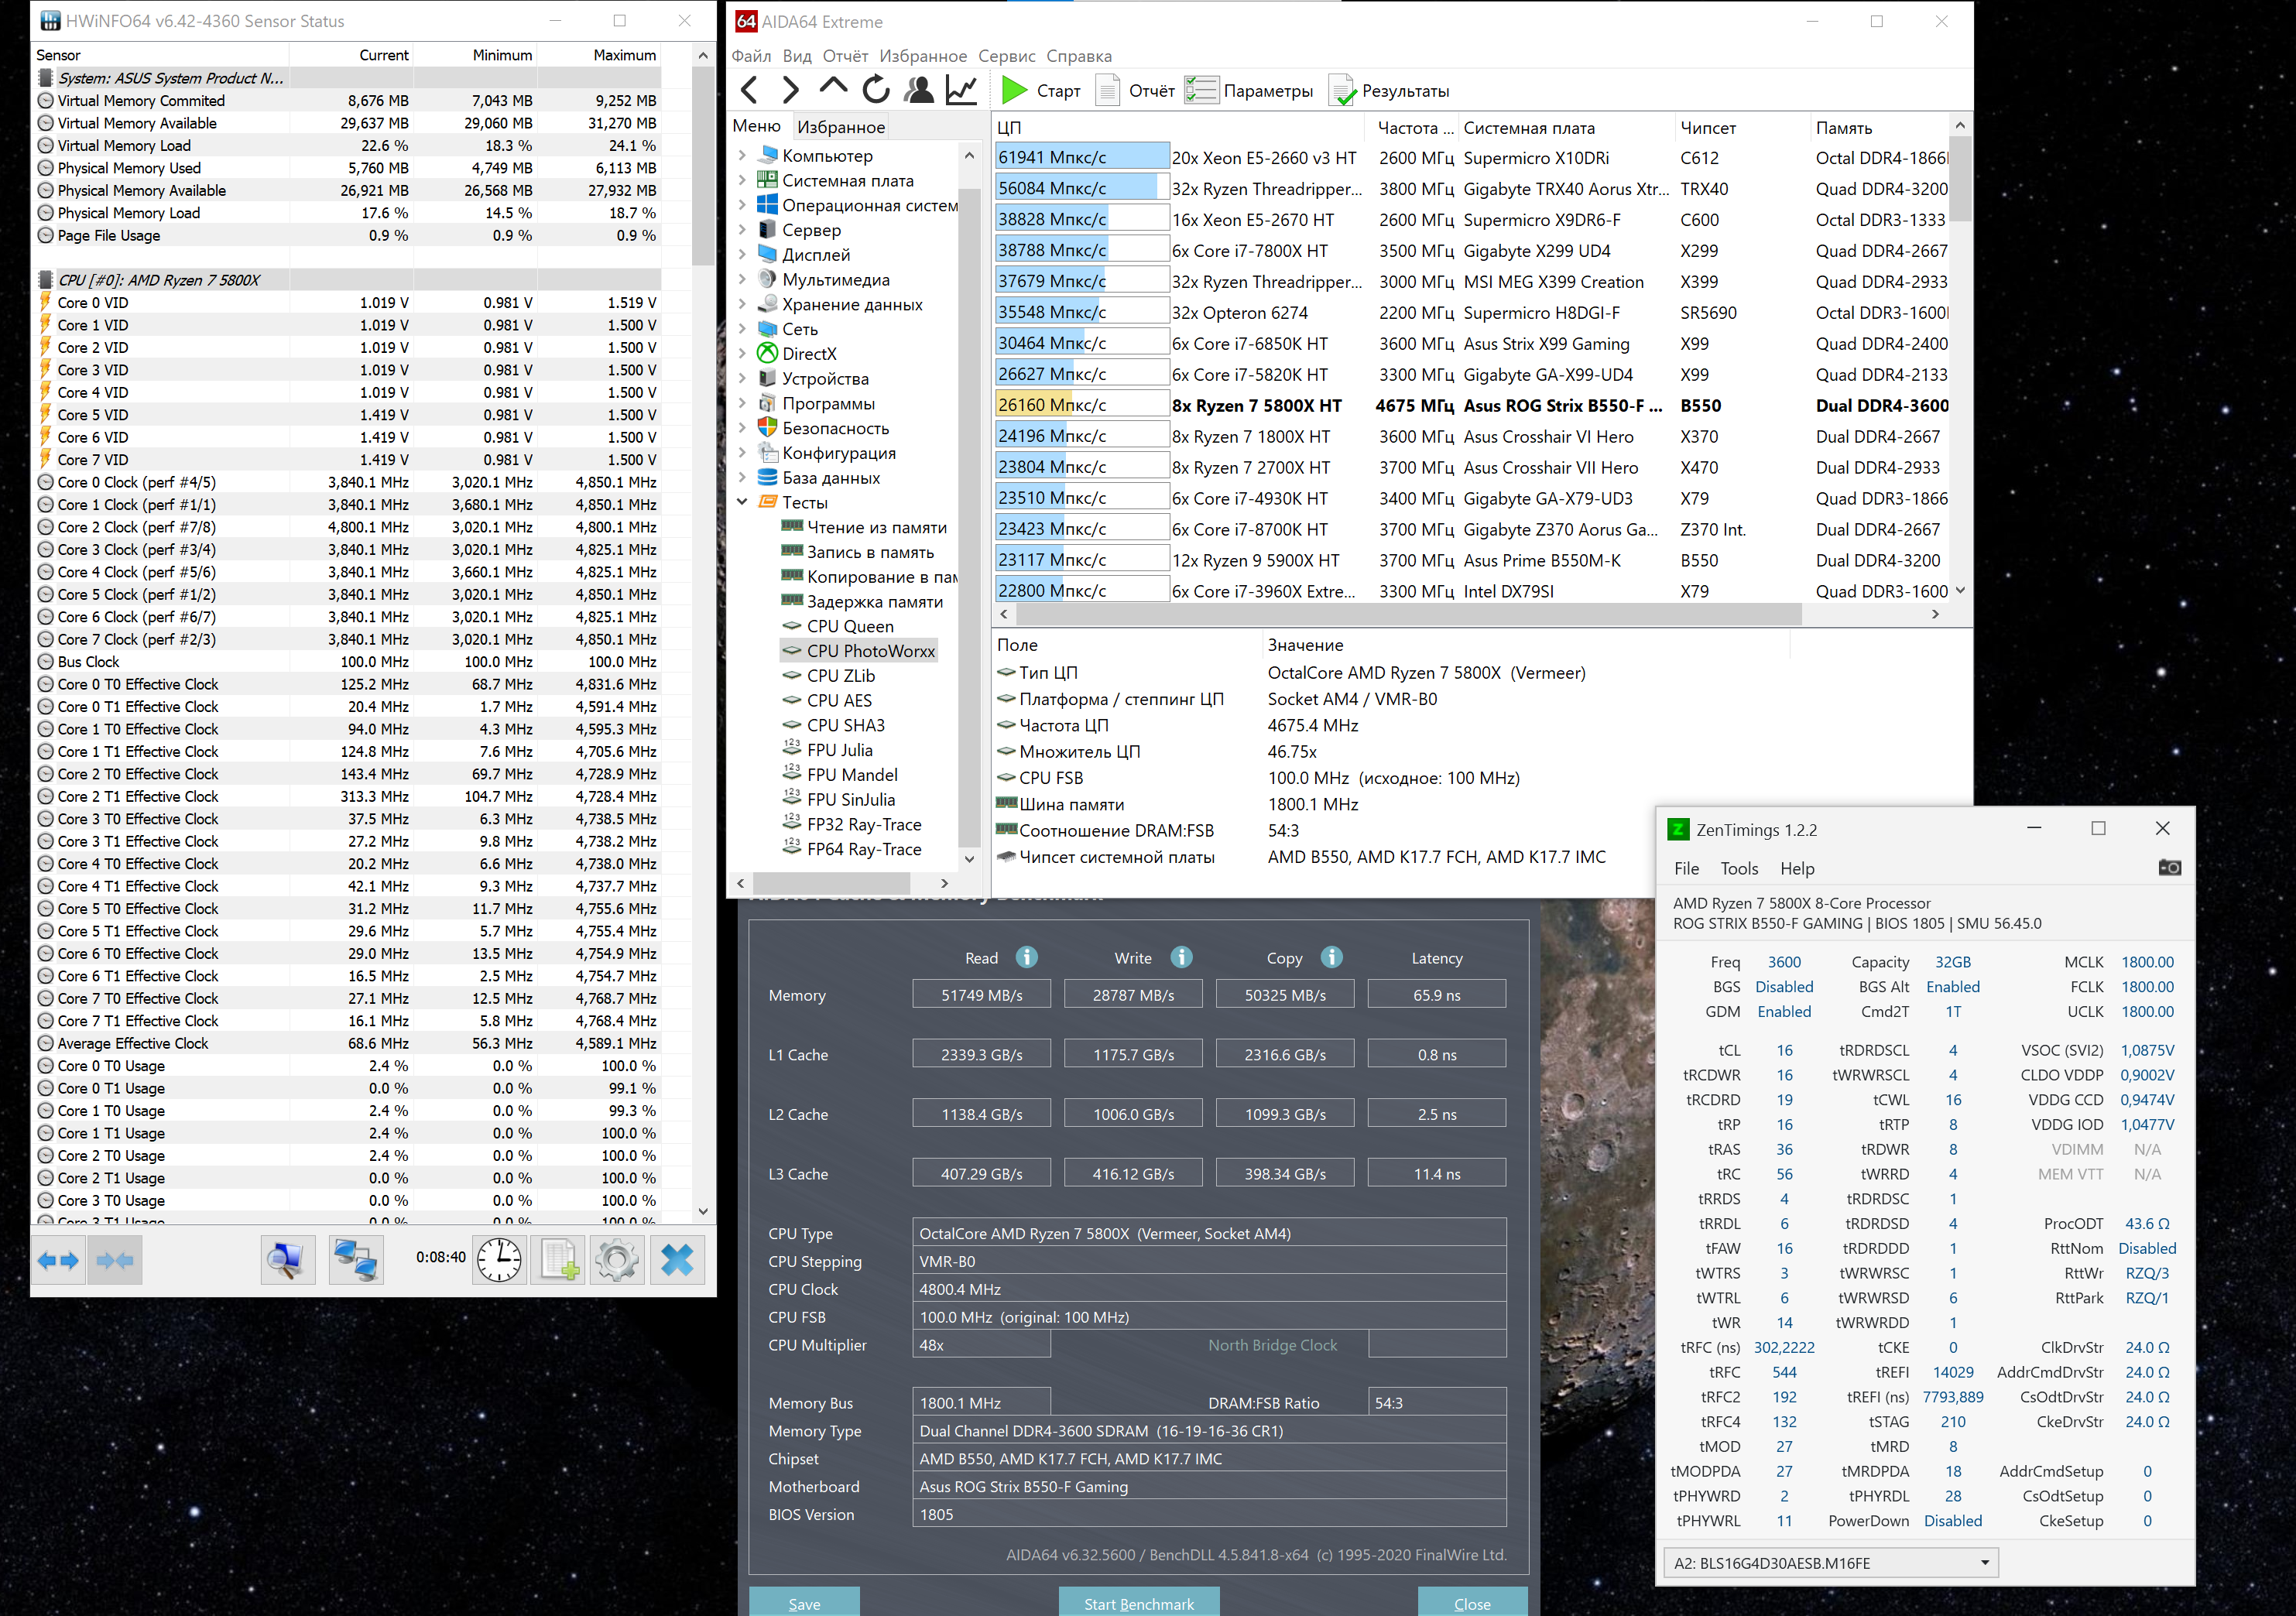The width and height of the screenshot is (2296, 1616).
Task: Click HWiNFO logging start sheet icon
Action: 558,1260
